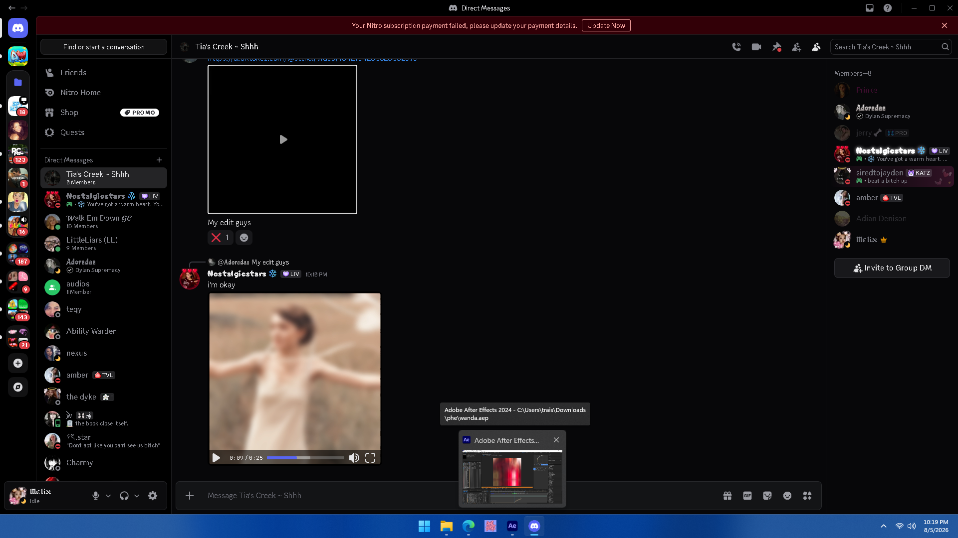This screenshot has width=958, height=538.
Task: Click Invite to Group DM button
Action: pos(892,268)
